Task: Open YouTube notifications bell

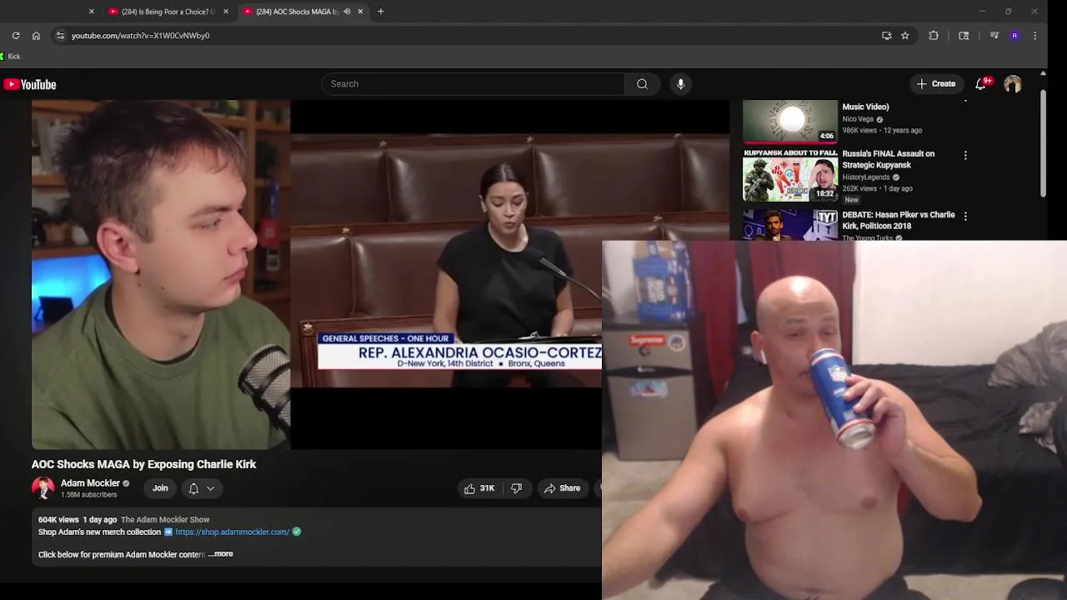Action: click(981, 84)
